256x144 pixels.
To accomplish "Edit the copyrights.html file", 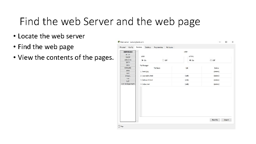I will tap(187, 76).
